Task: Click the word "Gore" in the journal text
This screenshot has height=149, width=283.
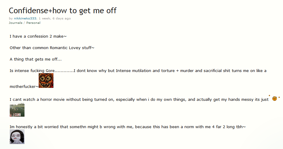Action: [x=50, y=71]
